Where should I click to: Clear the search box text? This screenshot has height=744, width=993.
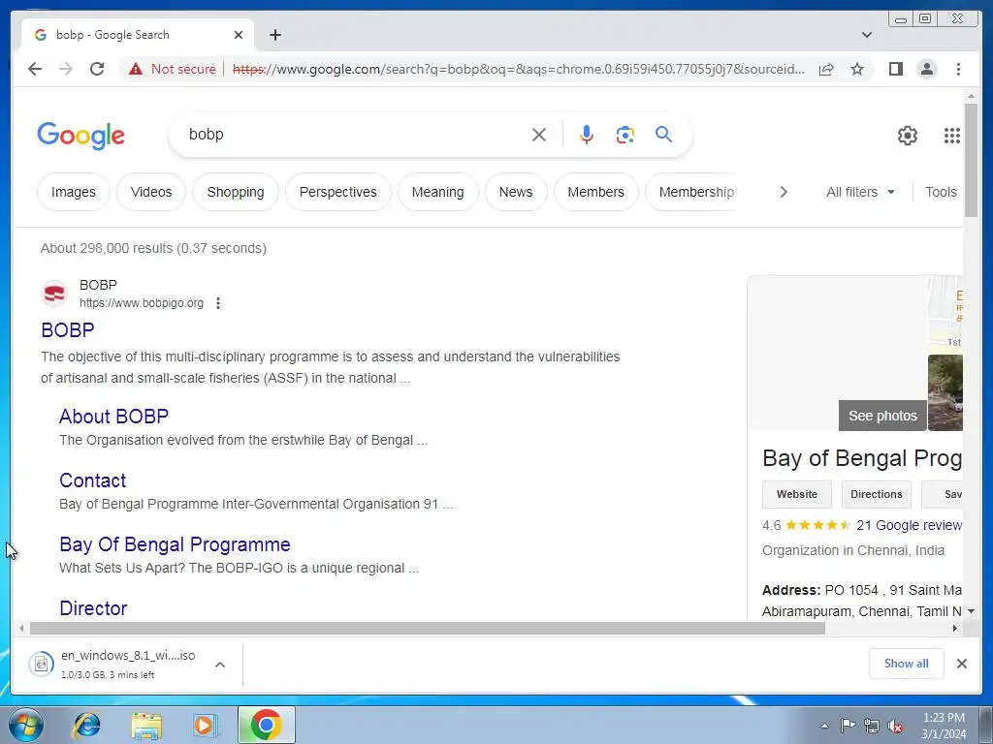(x=539, y=135)
